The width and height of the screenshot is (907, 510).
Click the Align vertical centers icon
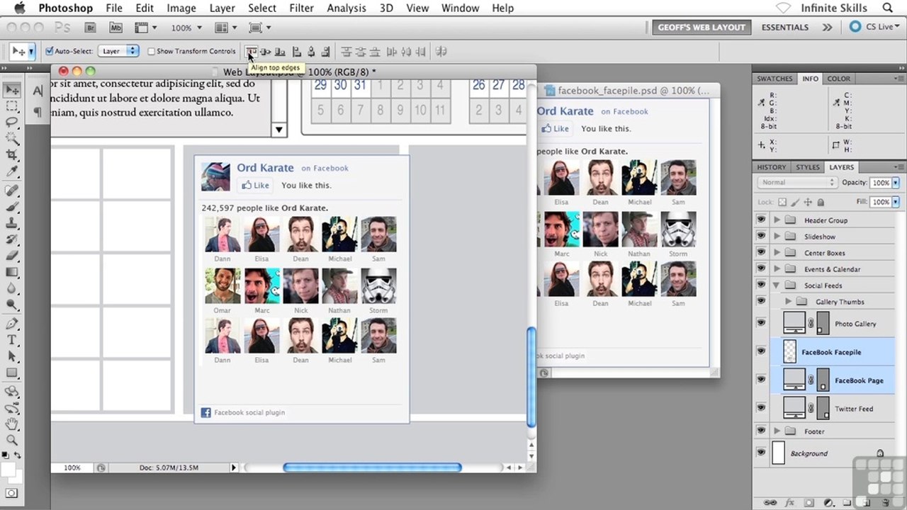(266, 52)
